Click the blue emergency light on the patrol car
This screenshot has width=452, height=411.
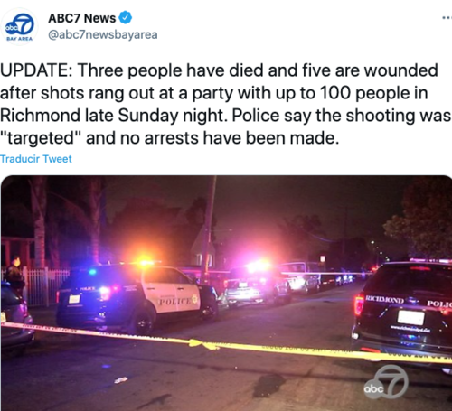(x=92, y=272)
